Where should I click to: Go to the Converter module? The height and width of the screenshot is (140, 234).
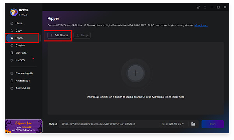(x=19, y=53)
